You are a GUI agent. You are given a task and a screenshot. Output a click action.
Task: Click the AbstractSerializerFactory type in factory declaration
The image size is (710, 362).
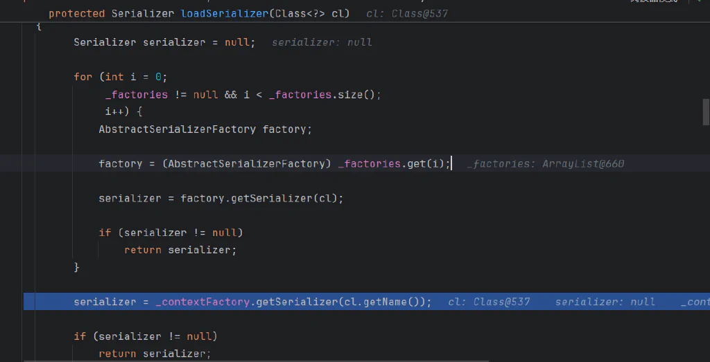[x=177, y=129]
